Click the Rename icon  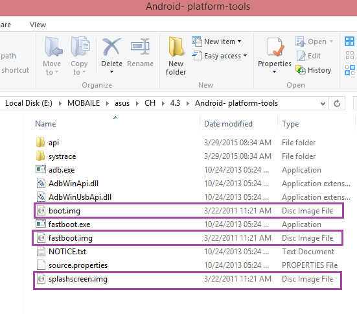pos(140,47)
